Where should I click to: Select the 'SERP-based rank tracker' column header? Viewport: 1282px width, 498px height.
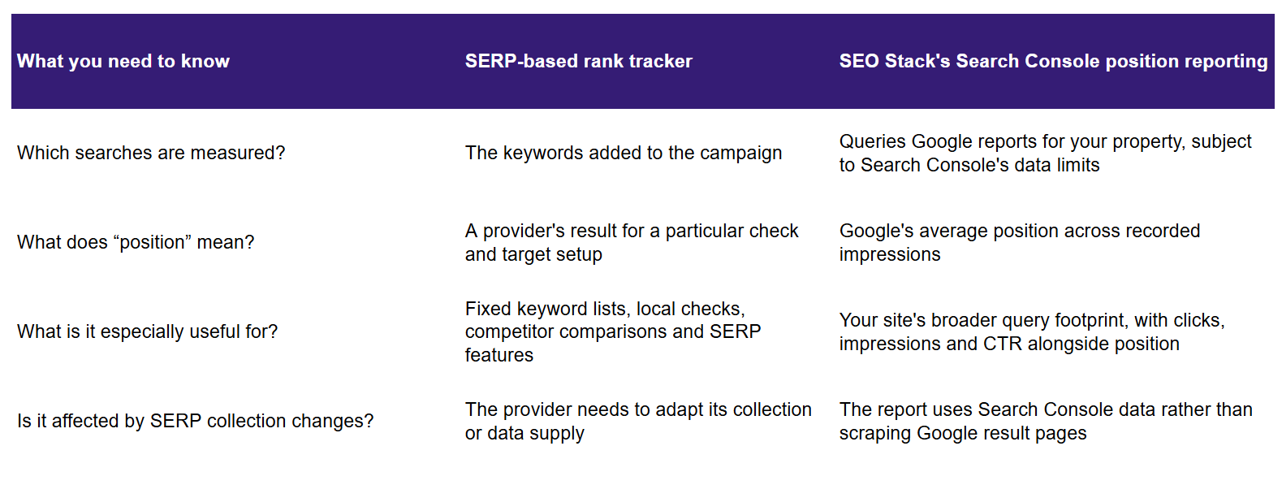[578, 62]
